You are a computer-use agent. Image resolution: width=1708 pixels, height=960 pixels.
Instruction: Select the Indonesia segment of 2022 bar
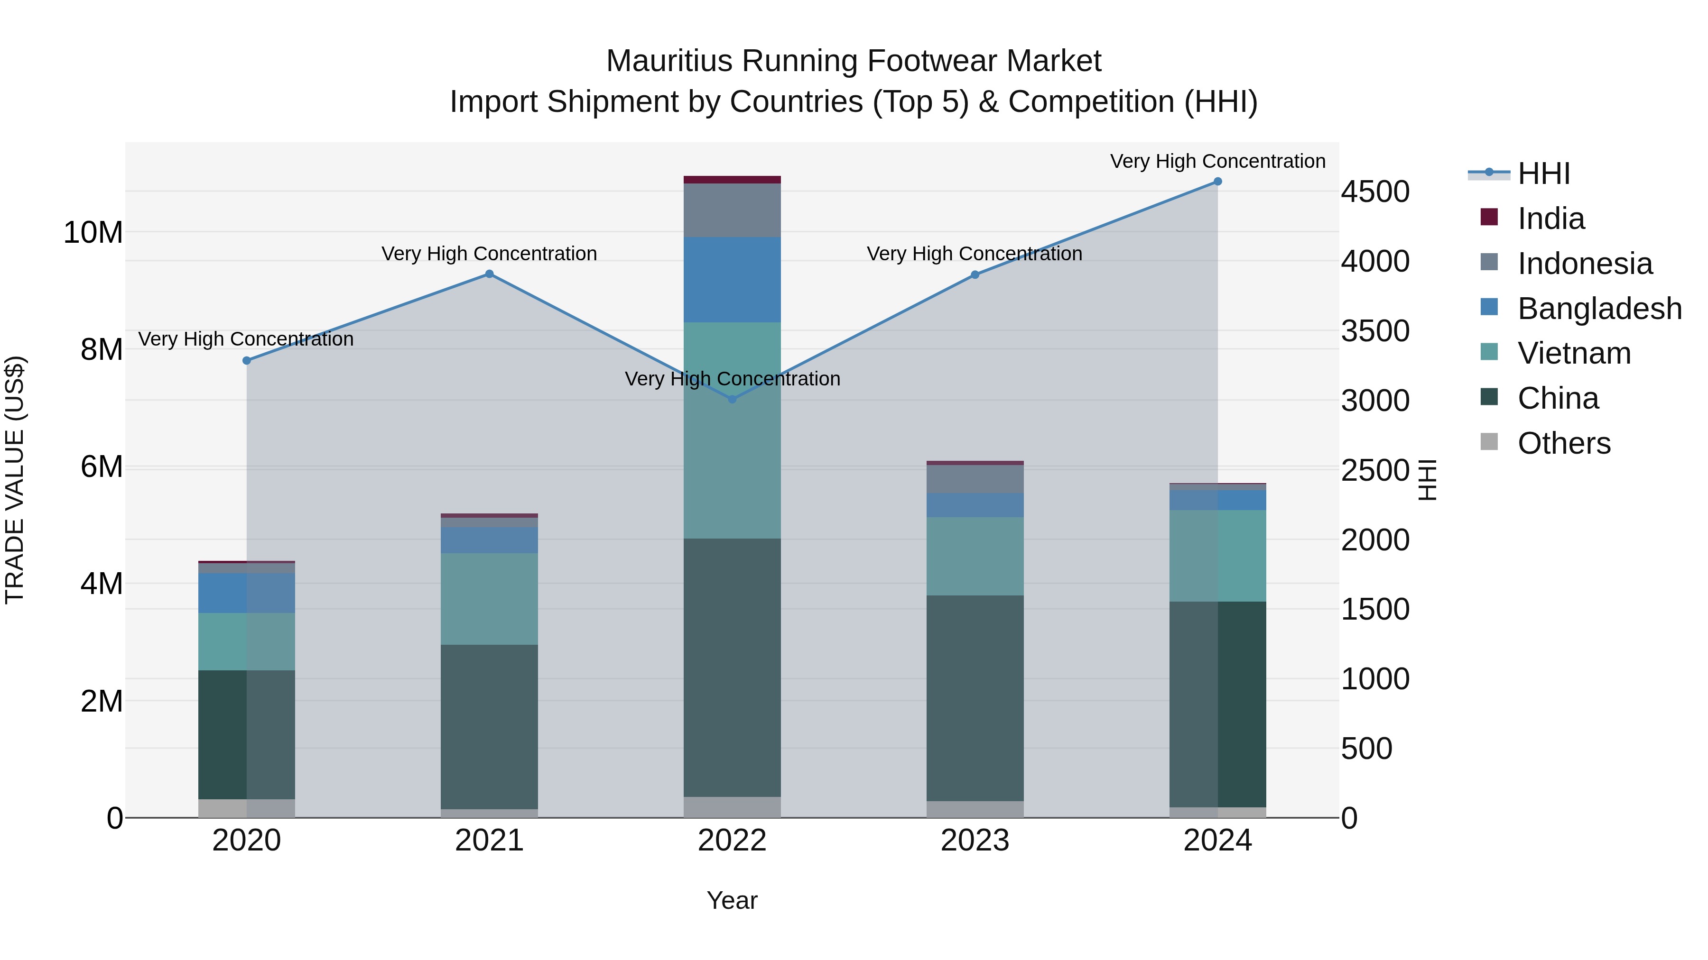pyautogui.click(x=732, y=210)
